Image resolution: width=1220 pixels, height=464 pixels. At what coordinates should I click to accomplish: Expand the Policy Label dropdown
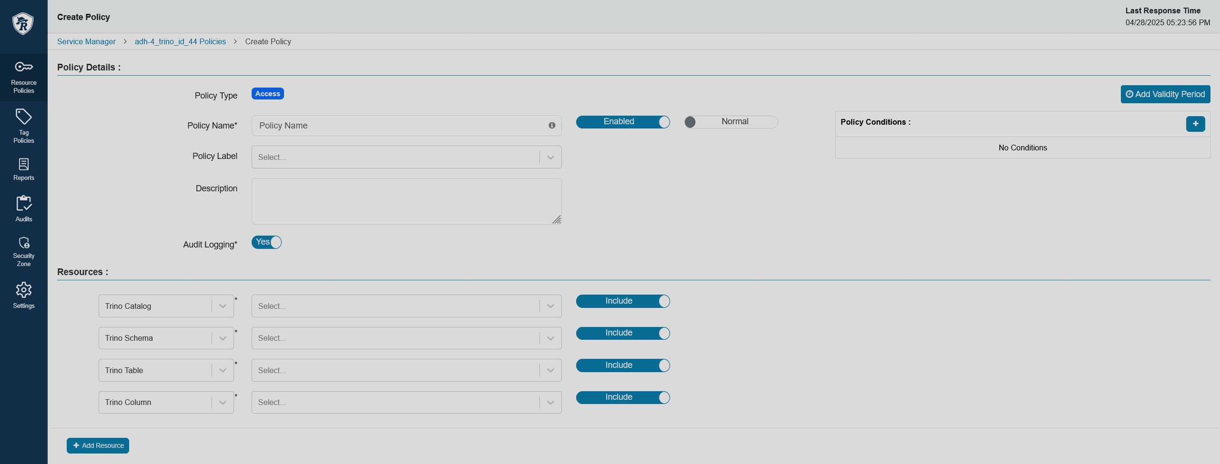tap(407, 157)
